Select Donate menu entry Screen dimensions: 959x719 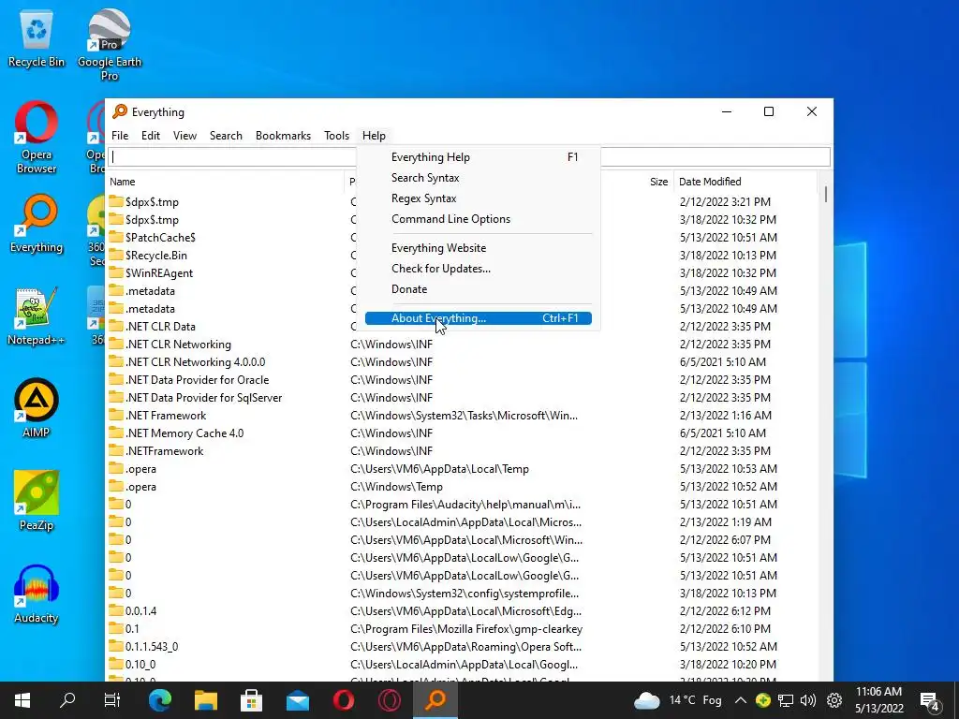click(479, 289)
